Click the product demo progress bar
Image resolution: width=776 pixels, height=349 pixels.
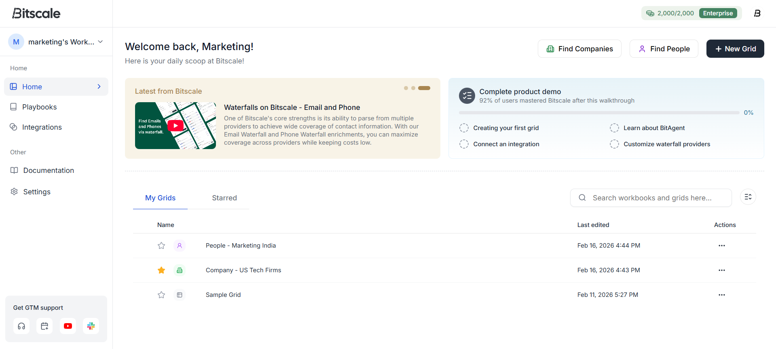[599, 113]
